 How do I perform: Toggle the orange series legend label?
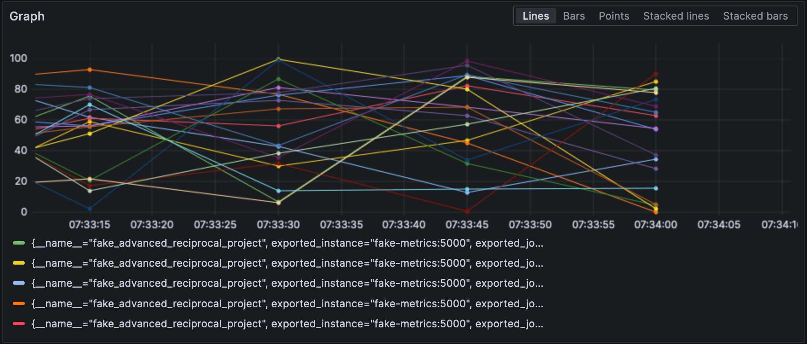click(287, 304)
